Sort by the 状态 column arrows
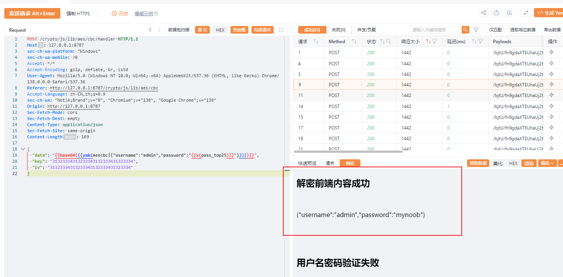The width and height of the screenshot is (563, 277). click(382, 41)
